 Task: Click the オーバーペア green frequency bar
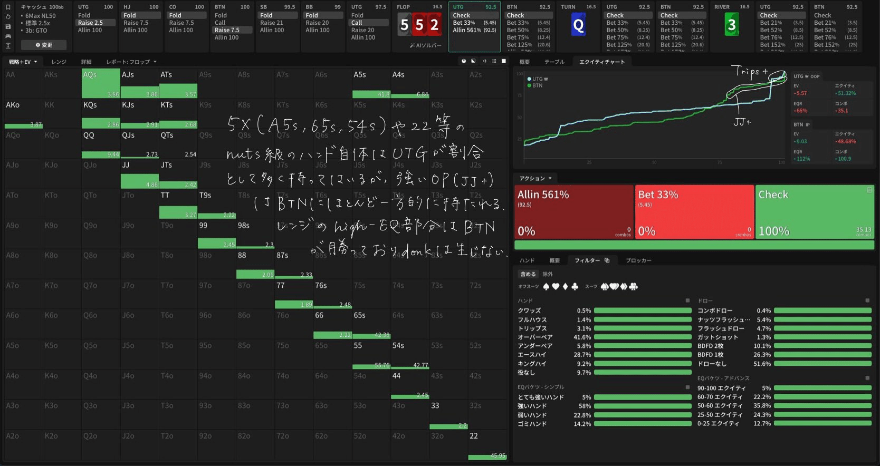[642, 337]
